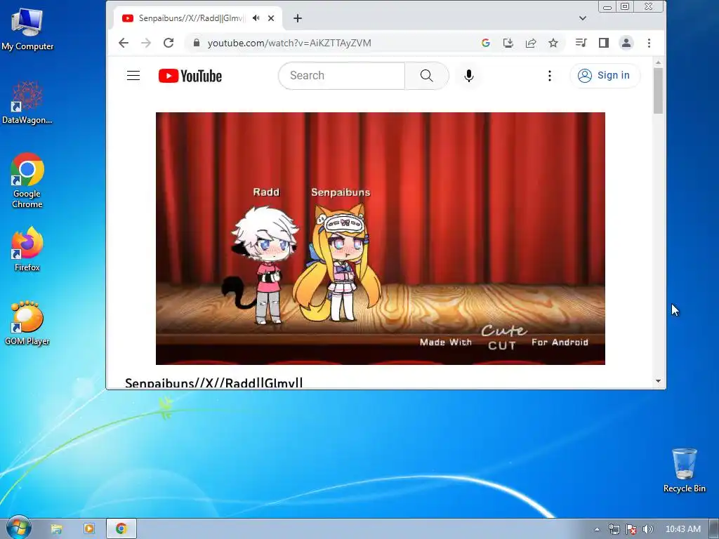
Task: Show hidden tray icons arrow
Action: point(597,529)
